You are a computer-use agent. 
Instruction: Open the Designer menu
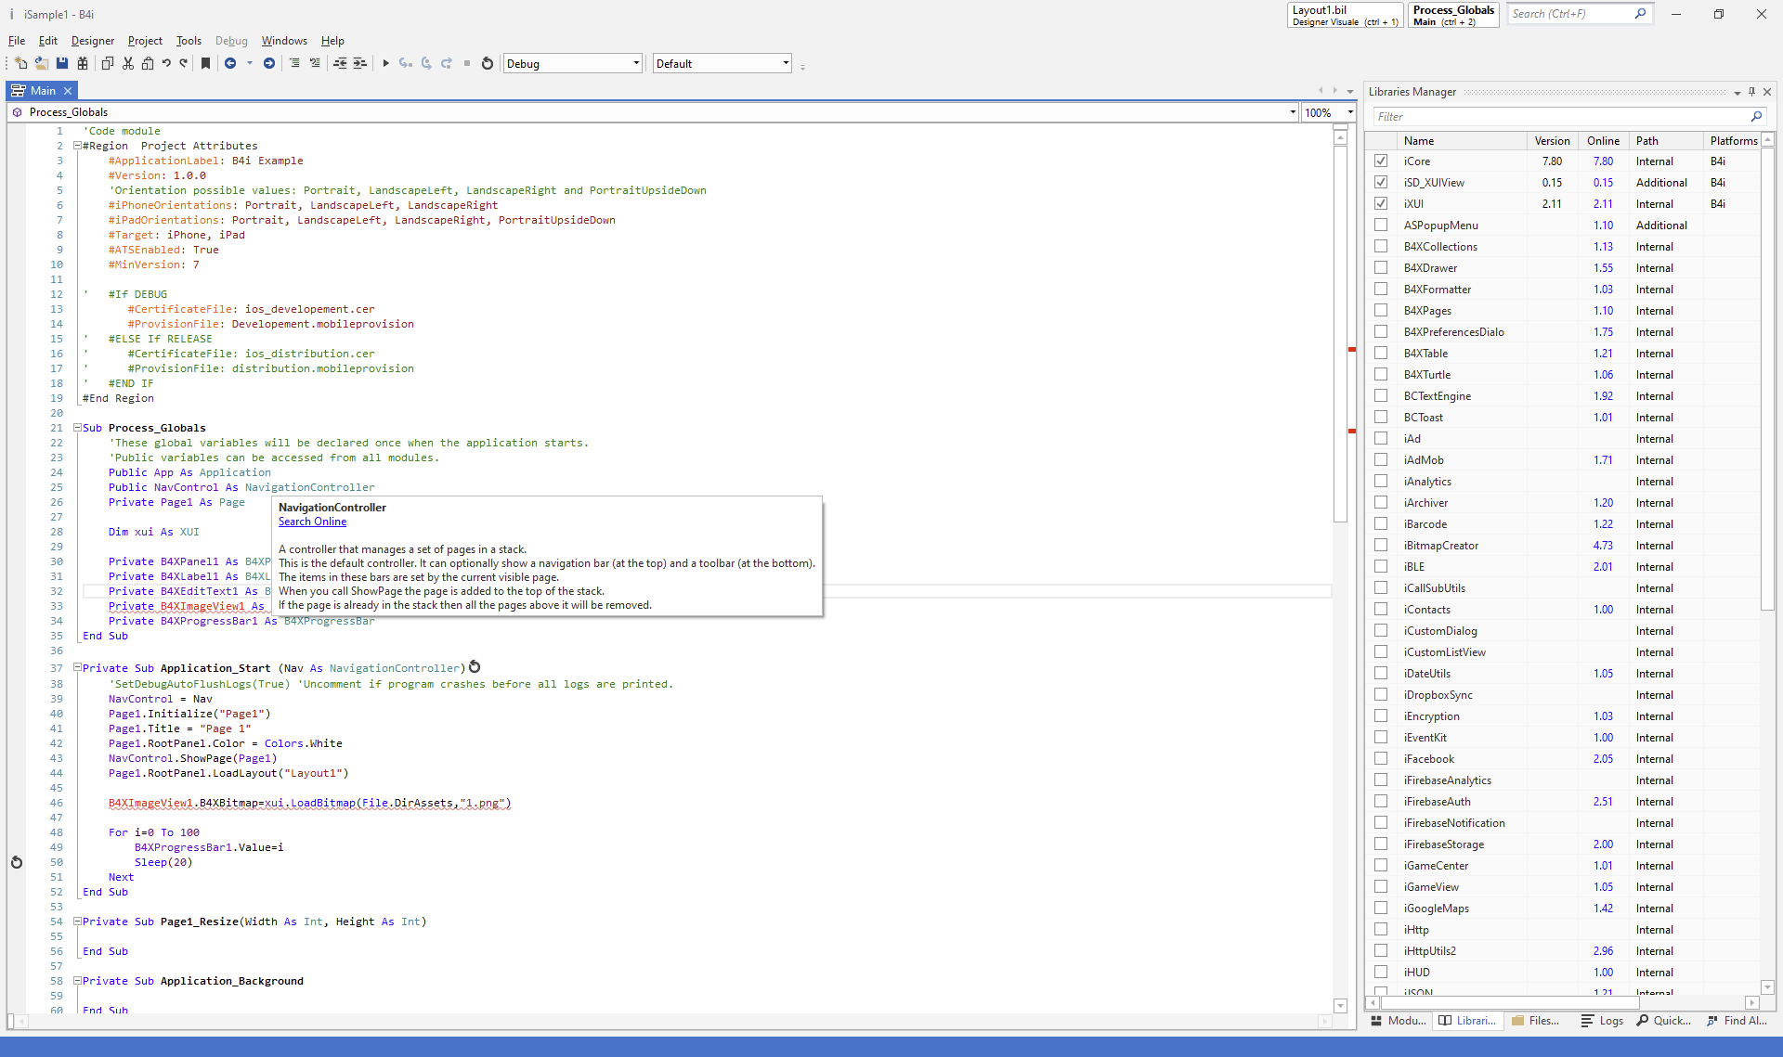coord(92,41)
